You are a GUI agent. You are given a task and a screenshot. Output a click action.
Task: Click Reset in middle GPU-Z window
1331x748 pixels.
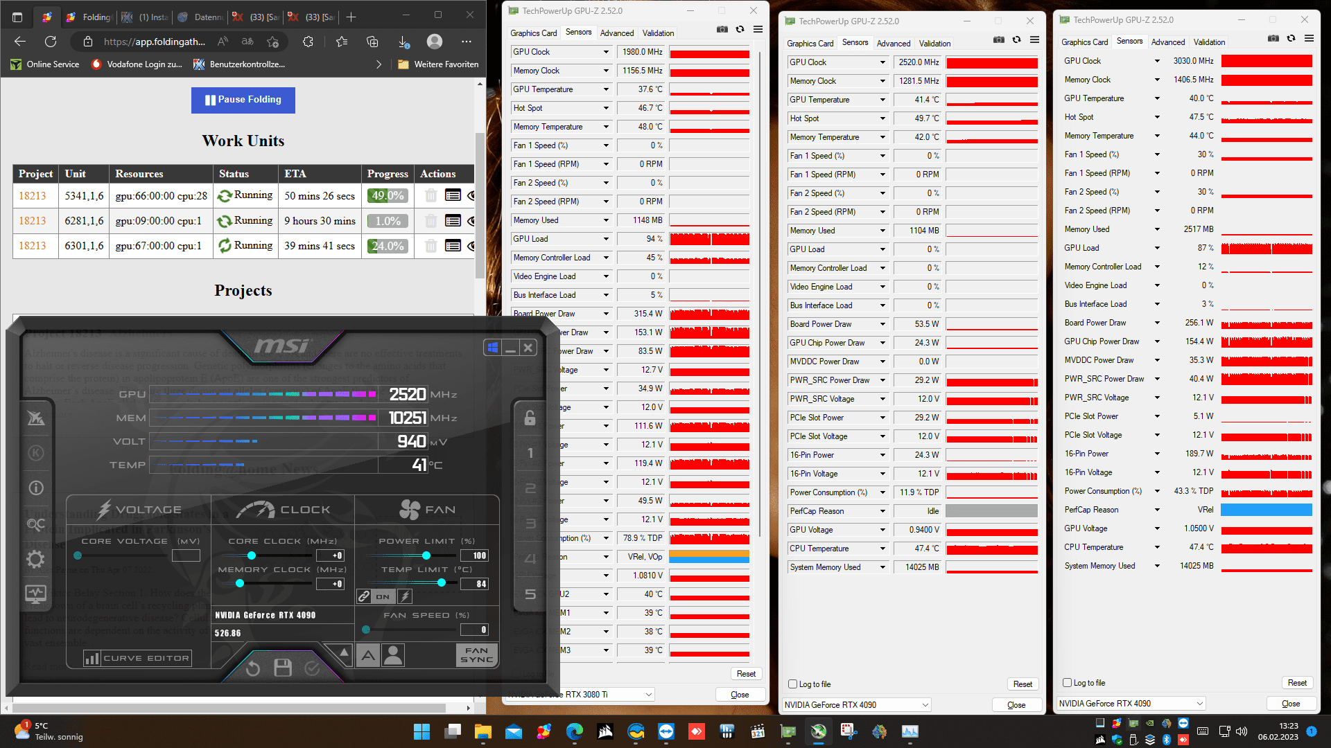(x=1023, y=684)
